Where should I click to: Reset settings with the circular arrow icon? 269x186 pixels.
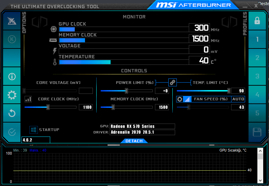[12, 113]
